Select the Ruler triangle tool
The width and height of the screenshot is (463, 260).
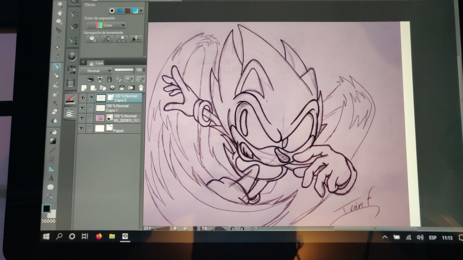(x=52, y=169)
